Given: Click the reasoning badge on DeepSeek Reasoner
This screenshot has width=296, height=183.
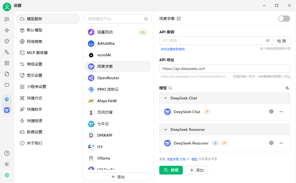Looking at the screenshot, I should (x=215, y=143).
